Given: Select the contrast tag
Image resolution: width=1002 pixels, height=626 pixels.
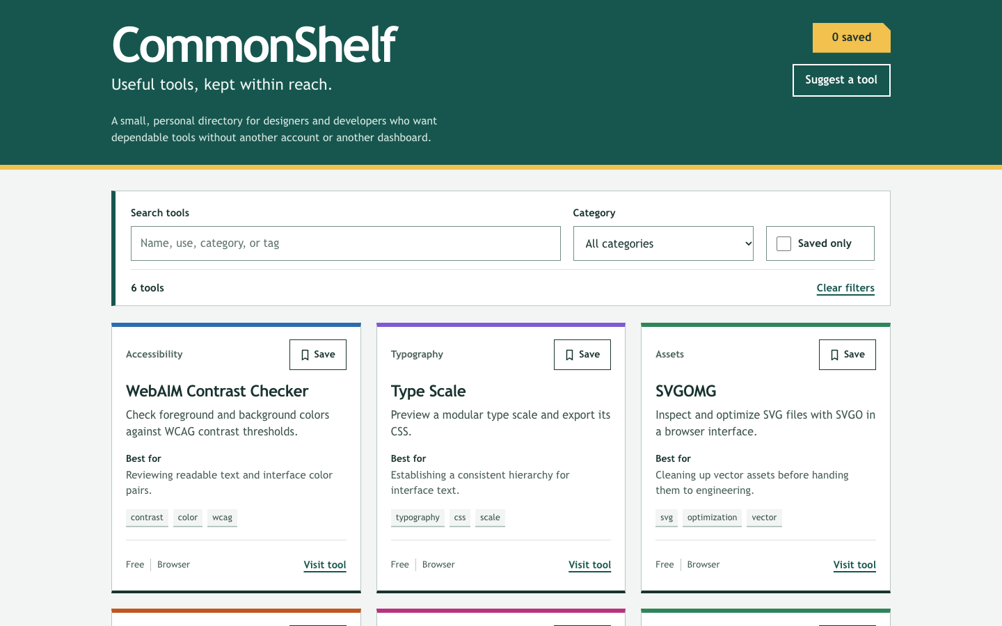Looking at the screenshot, I should point(147,517).
